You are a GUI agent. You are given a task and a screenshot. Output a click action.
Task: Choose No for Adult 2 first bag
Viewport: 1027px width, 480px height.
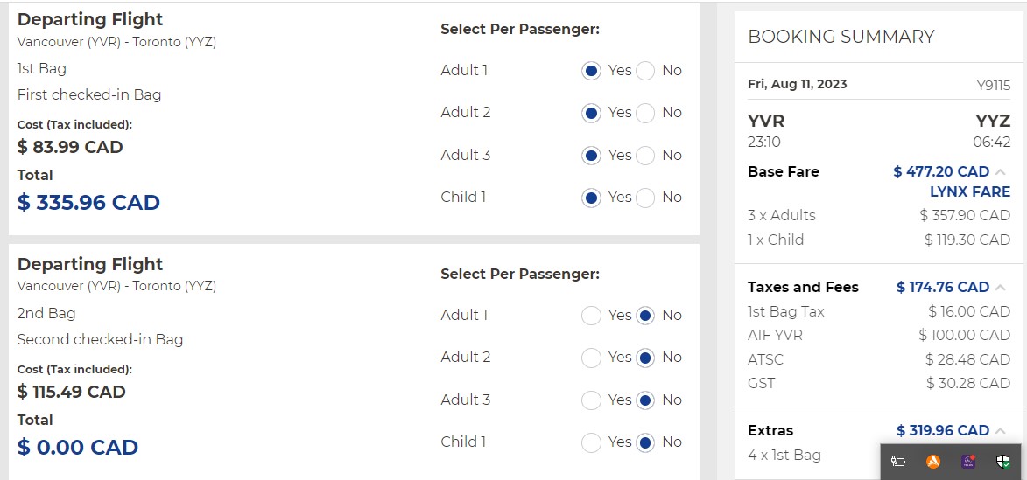[x=645, y=113]
